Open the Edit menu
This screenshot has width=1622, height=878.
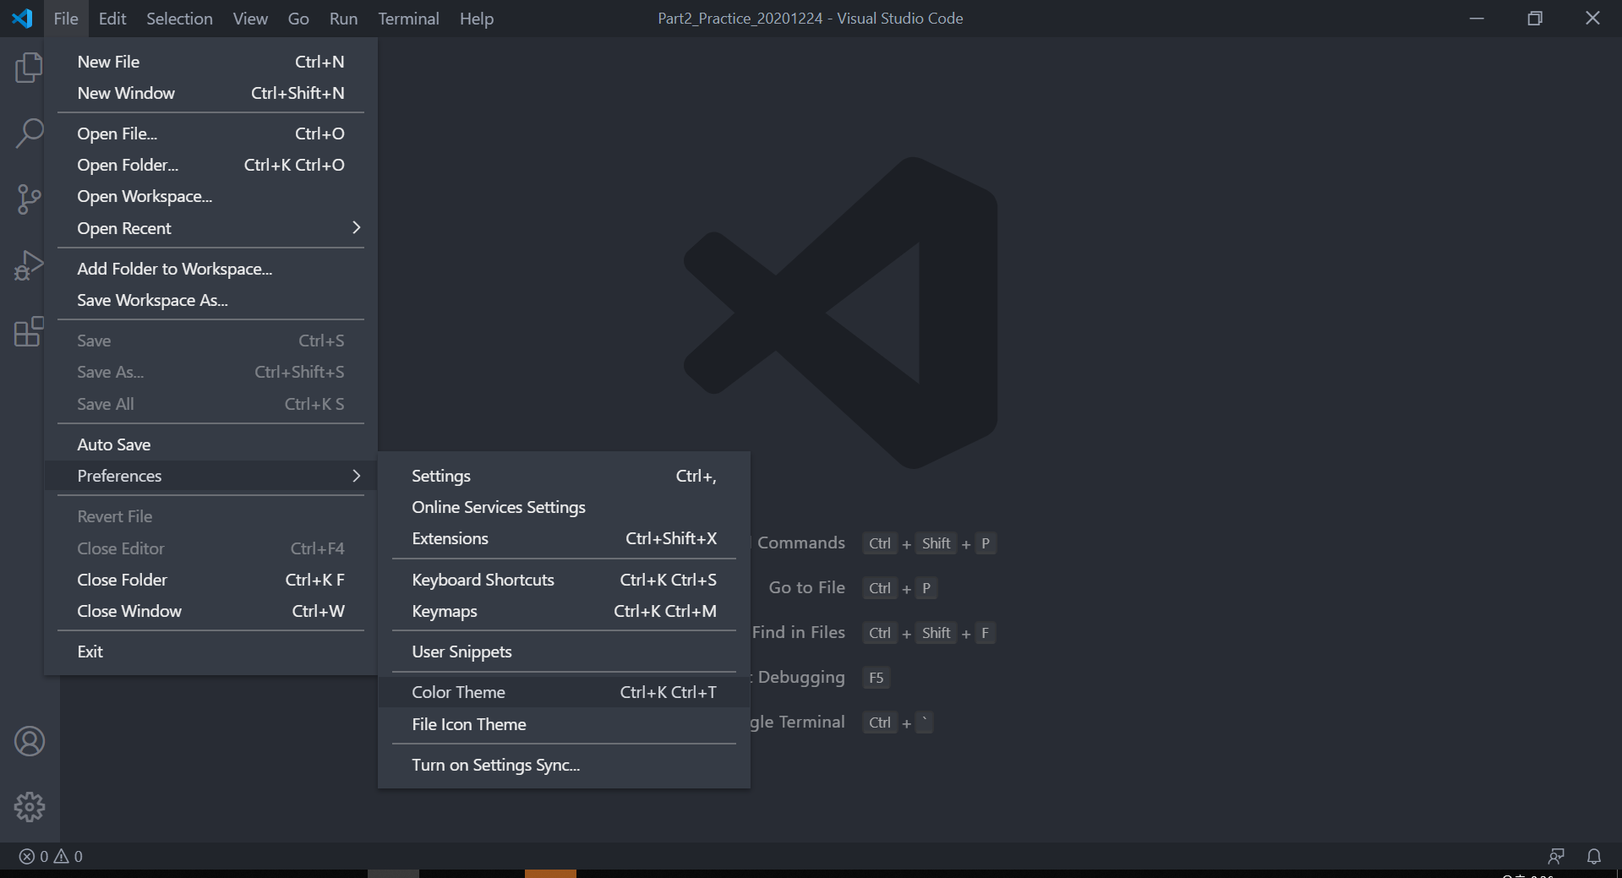112,19
